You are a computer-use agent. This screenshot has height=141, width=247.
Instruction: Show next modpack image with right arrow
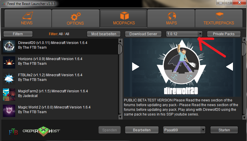[x=229, y=67]
